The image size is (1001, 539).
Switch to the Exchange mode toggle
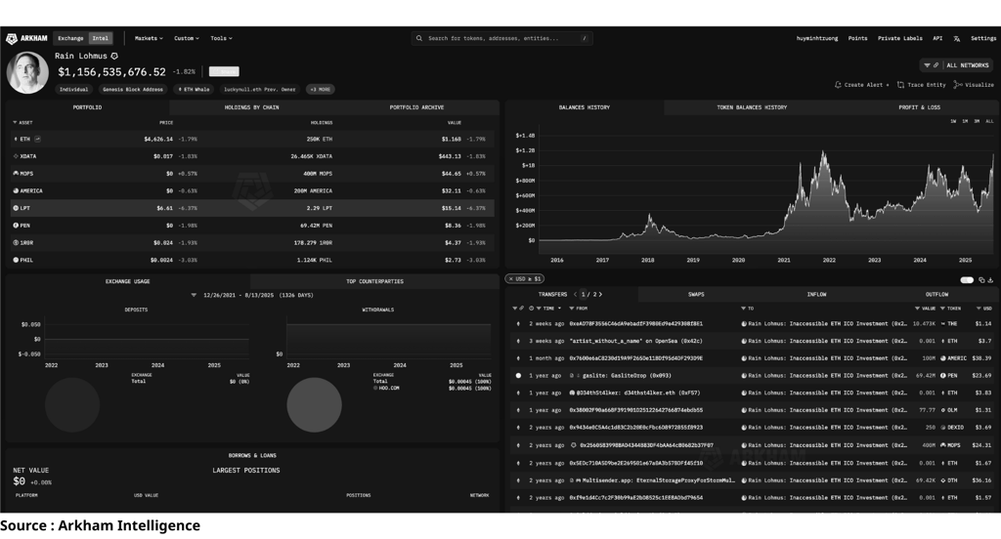[70, 38]
